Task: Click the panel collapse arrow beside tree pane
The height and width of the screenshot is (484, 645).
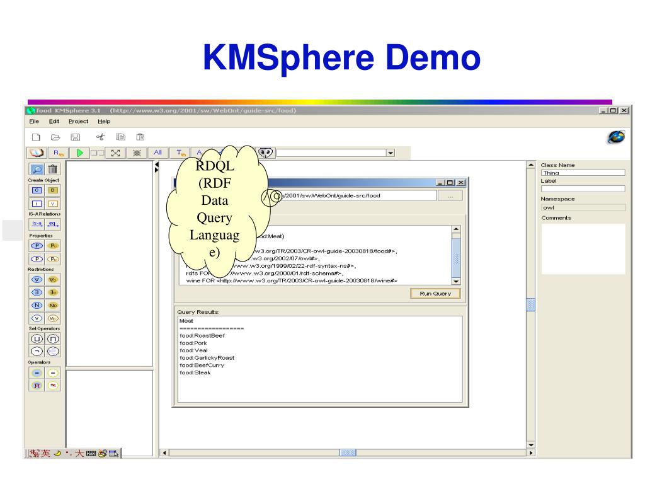Action: tap(156, 164)
